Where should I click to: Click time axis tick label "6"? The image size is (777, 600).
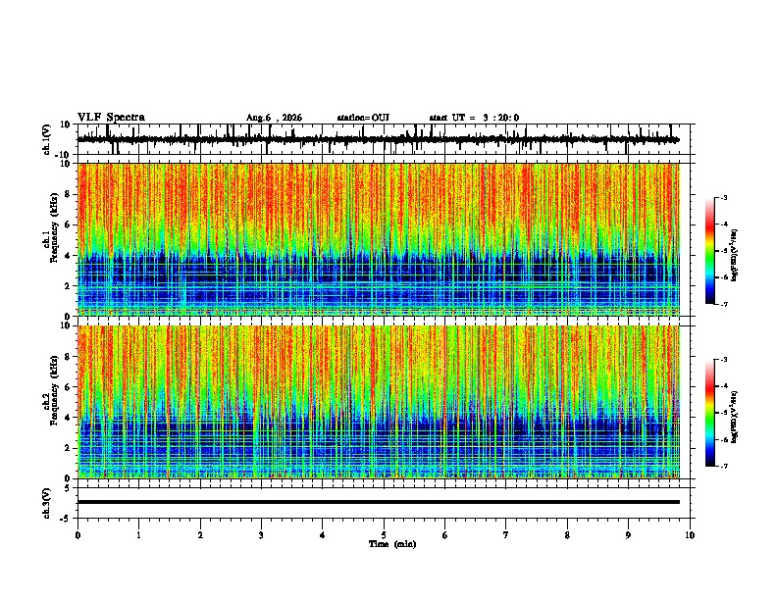point(445,535)
